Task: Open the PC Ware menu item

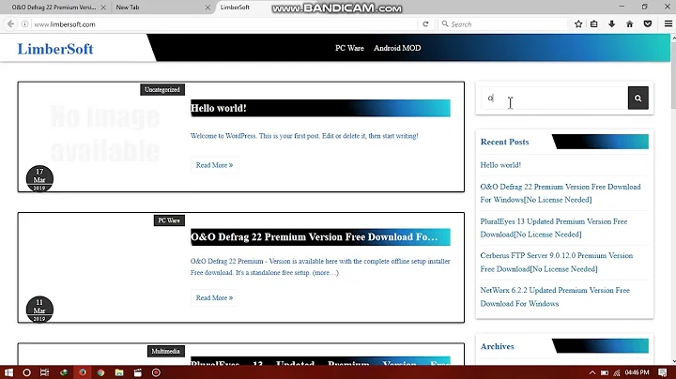Action: pos(349,48)
